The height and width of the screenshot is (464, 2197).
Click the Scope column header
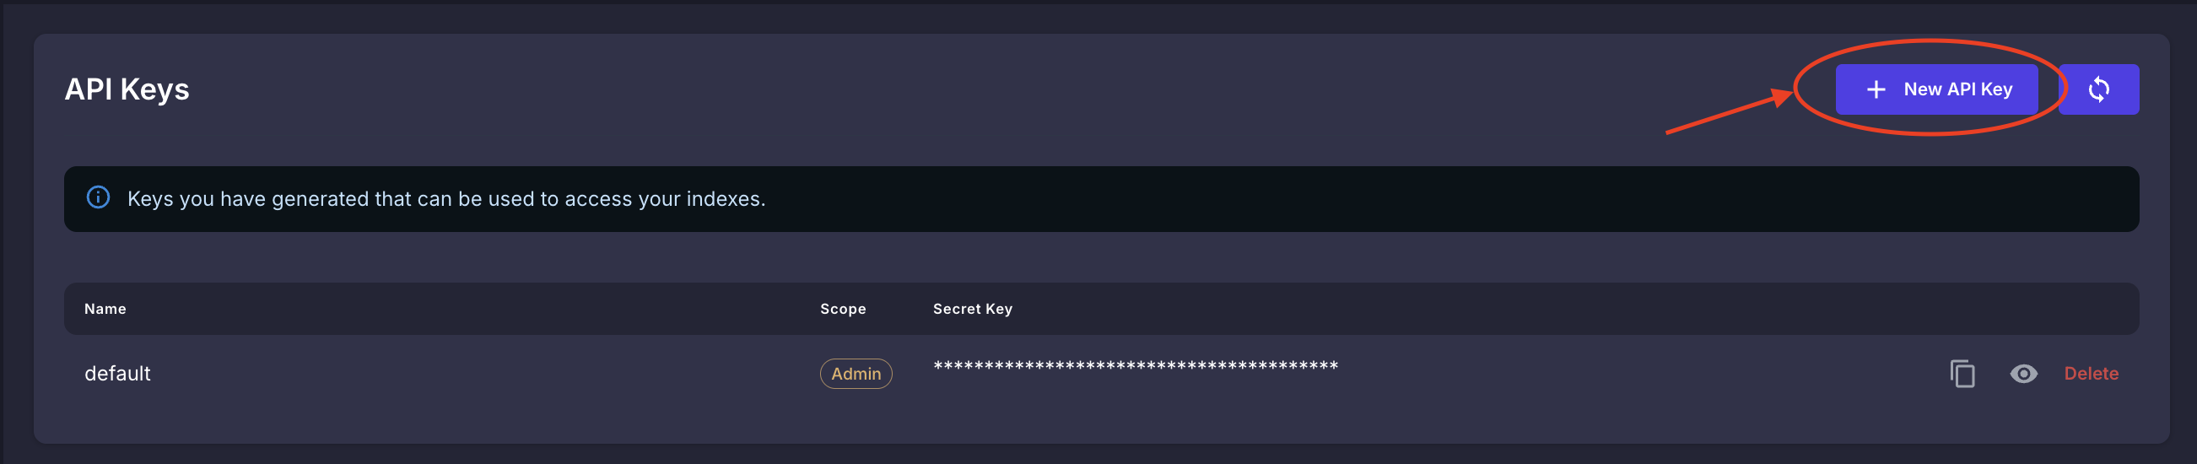click(843, 309)
